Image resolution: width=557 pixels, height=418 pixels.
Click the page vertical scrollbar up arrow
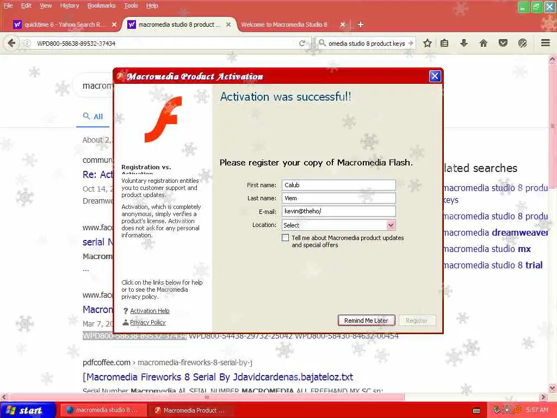553,59
